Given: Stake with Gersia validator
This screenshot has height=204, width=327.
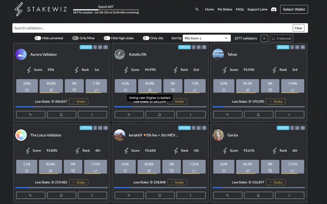Looking at the screenshot, I should point(276,182).
